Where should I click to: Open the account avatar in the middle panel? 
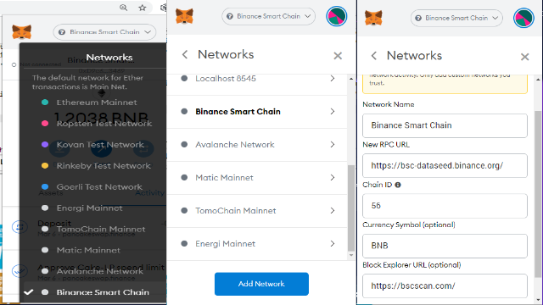(337, 16)
